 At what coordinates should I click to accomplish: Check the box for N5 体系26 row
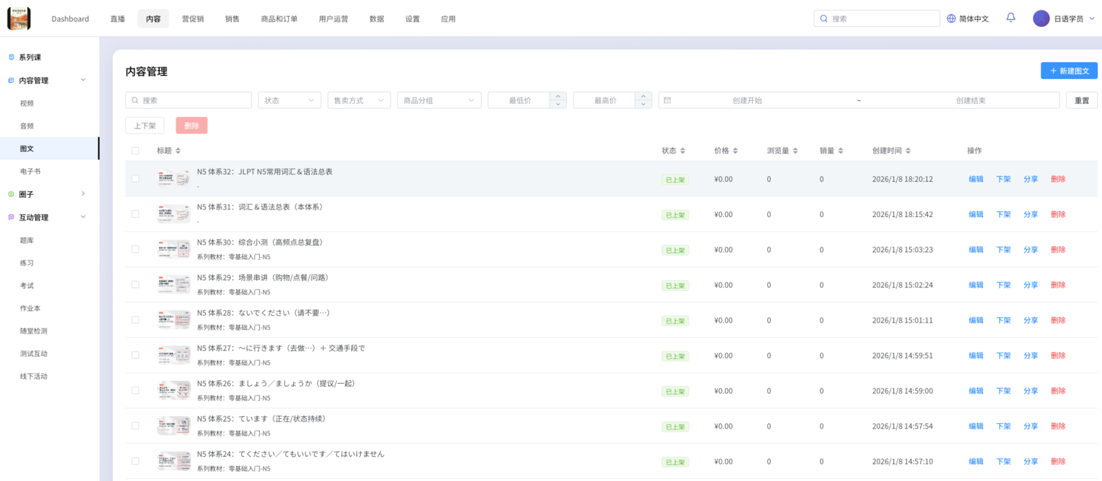[x=135, y=390]
